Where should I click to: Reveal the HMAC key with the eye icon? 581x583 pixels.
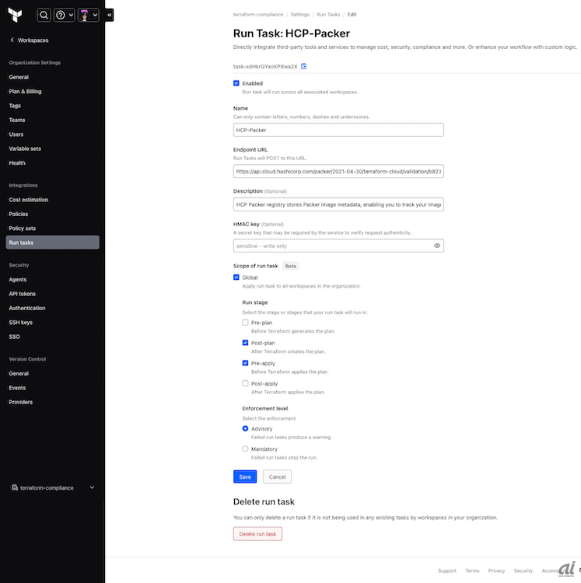pos(437,246)
